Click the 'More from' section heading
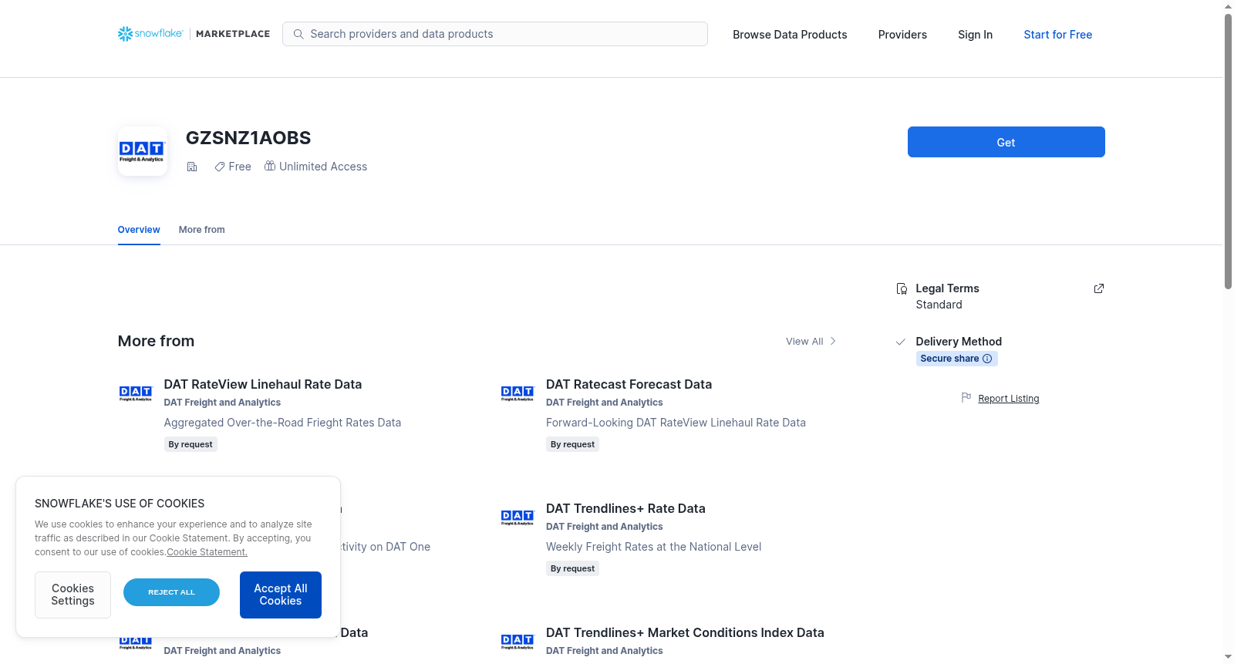The width and height of the screenshot is (1234, 664). (x=156, y=341)
